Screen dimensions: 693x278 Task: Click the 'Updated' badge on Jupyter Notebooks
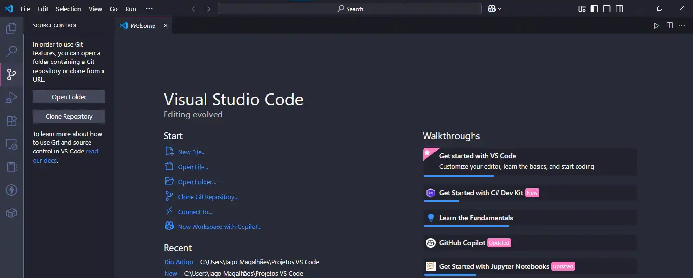click(563, 266)
